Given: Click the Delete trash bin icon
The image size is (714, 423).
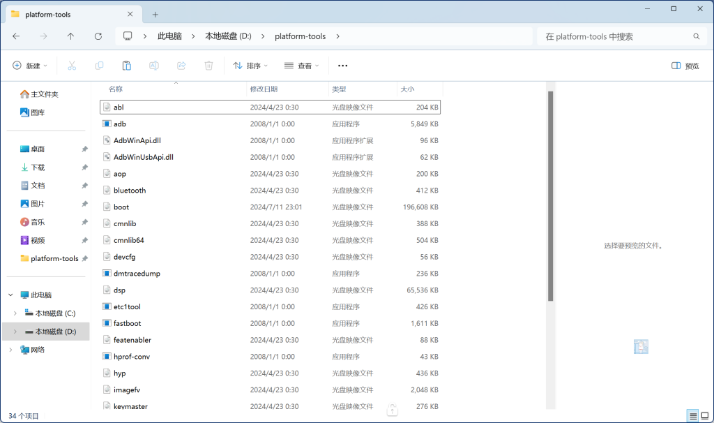Looking at the screenshot, I should coord(208,66).
